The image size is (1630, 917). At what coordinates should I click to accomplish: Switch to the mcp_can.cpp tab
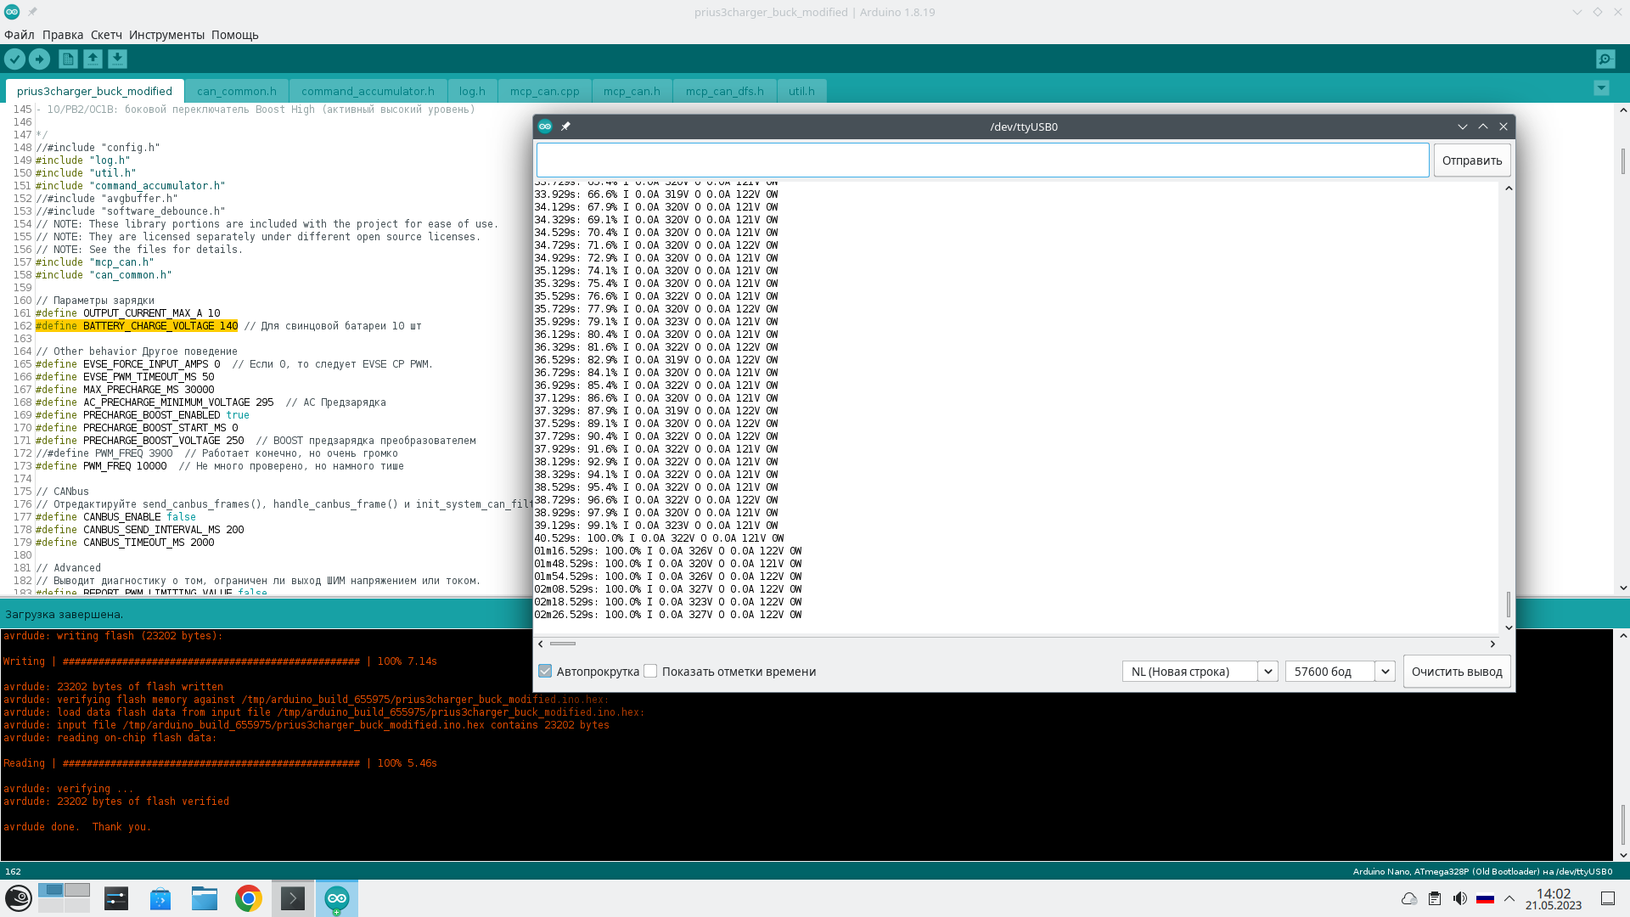tap(544, 91)
